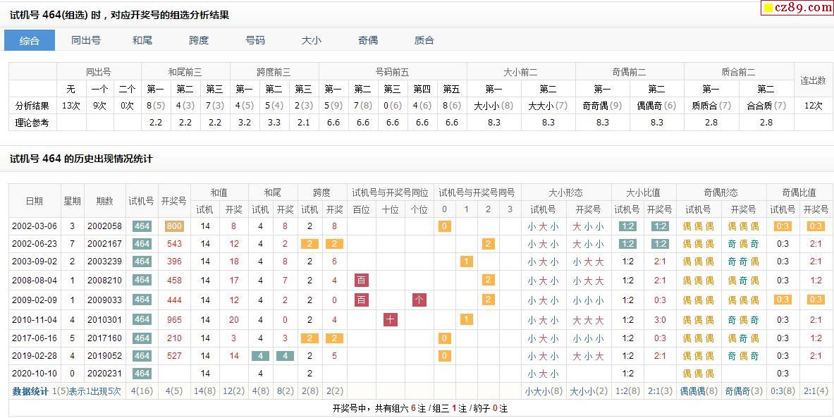Select the 跨度 tab

click(x=199, y=40)
